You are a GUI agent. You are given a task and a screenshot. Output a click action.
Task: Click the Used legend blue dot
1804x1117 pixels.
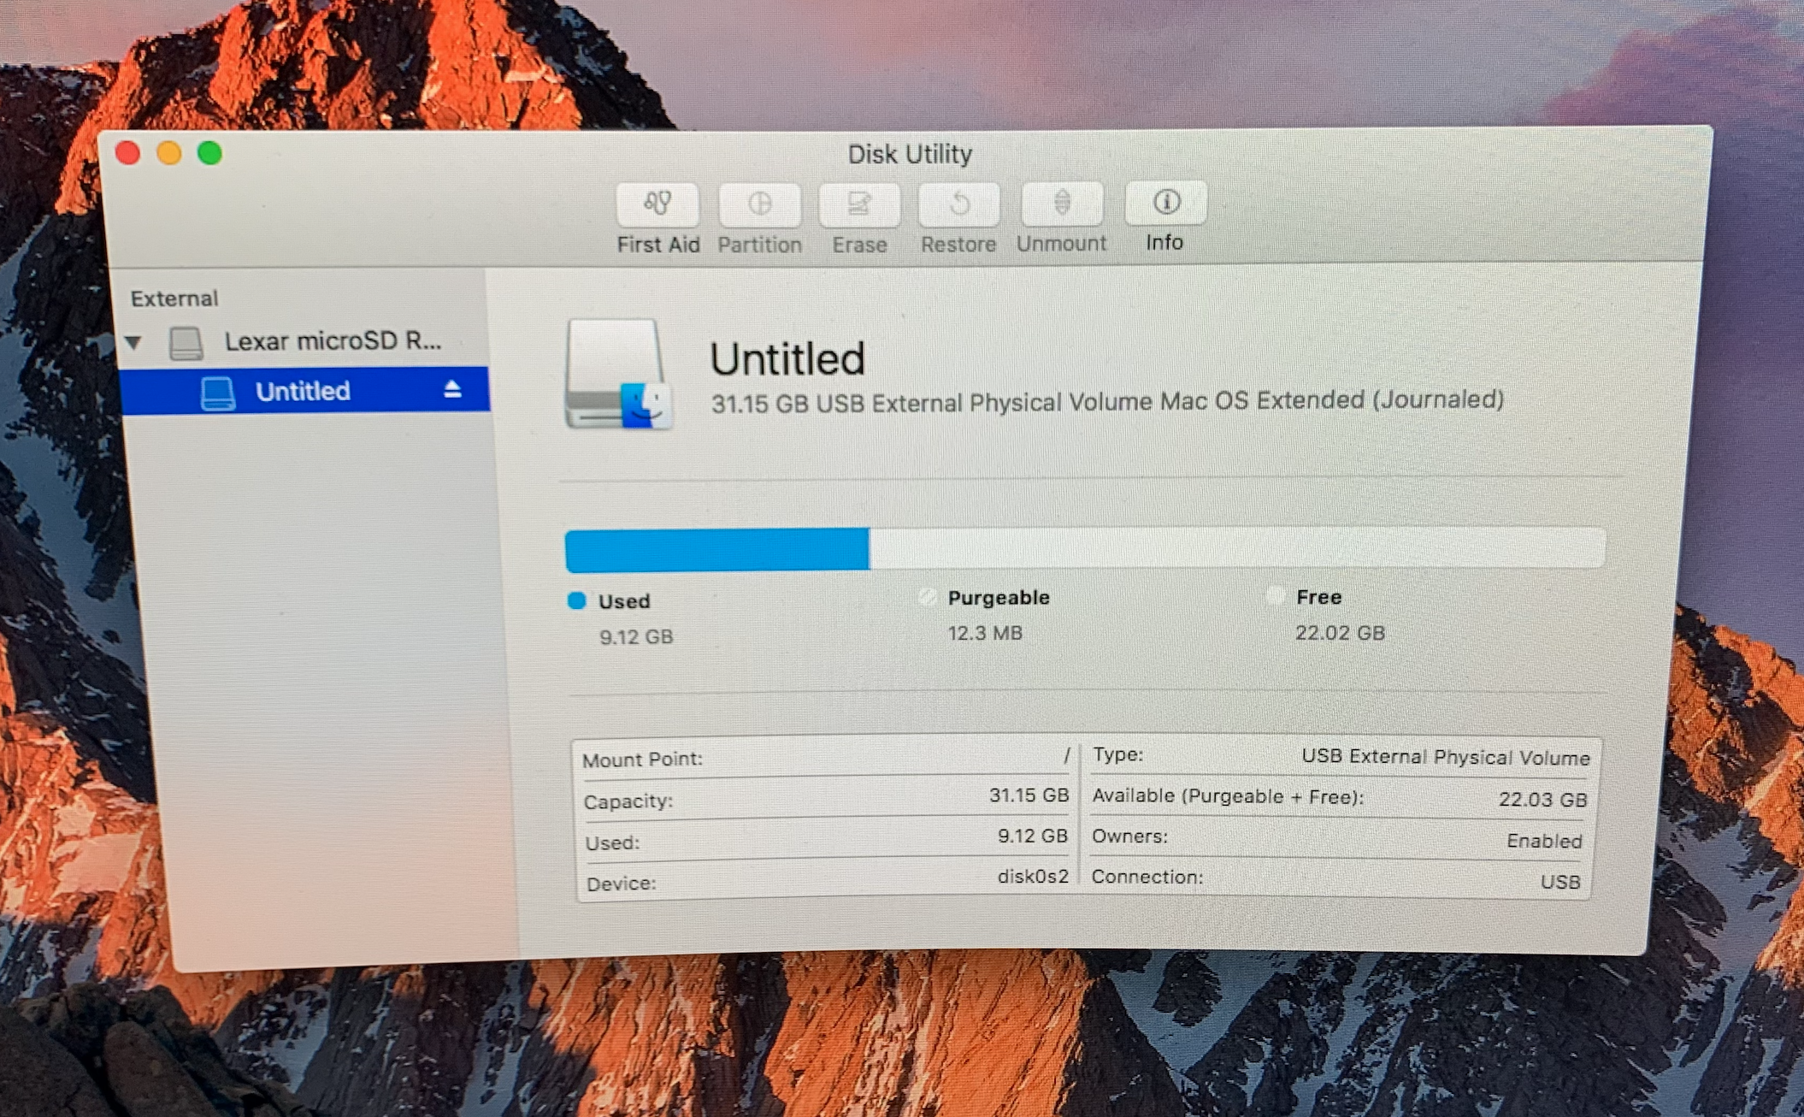[x=577, y=600]
